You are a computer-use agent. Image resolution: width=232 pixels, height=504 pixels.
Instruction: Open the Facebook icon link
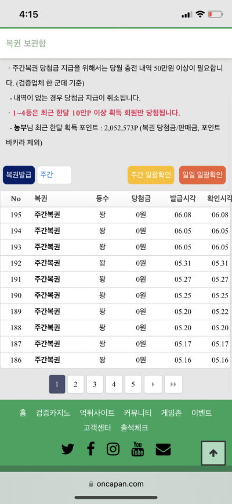91,448
